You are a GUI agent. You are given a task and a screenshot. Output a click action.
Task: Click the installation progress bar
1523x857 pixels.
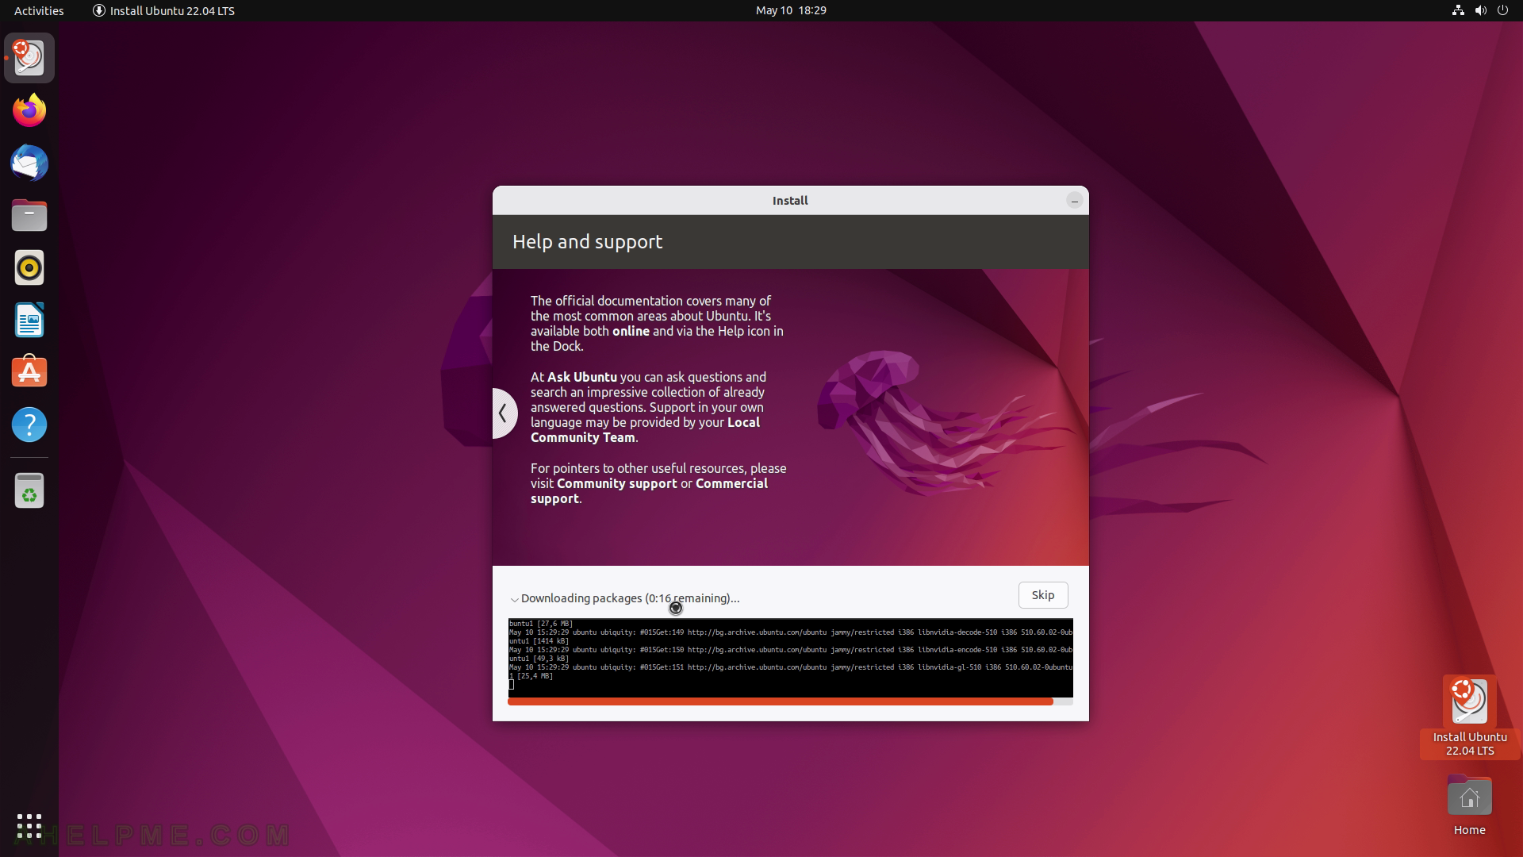[x=790, y=701]
